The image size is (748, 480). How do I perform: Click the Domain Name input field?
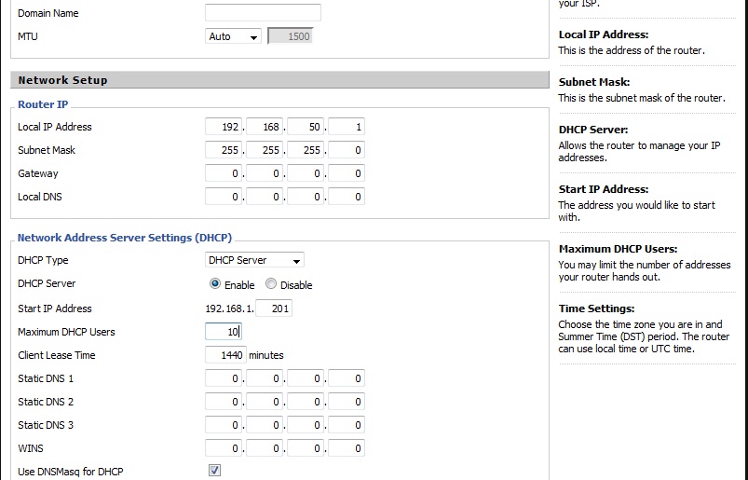pyautogui.click(x=263, y=13)
